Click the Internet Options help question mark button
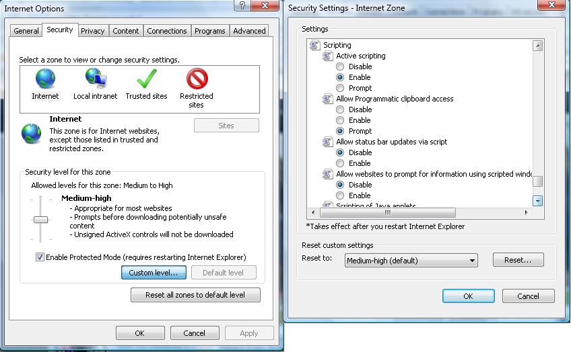Viewport: 571px width, 352px height. (242, 5)
